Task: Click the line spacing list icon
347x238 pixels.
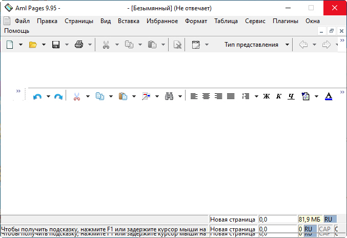Action: pos(246,96)
